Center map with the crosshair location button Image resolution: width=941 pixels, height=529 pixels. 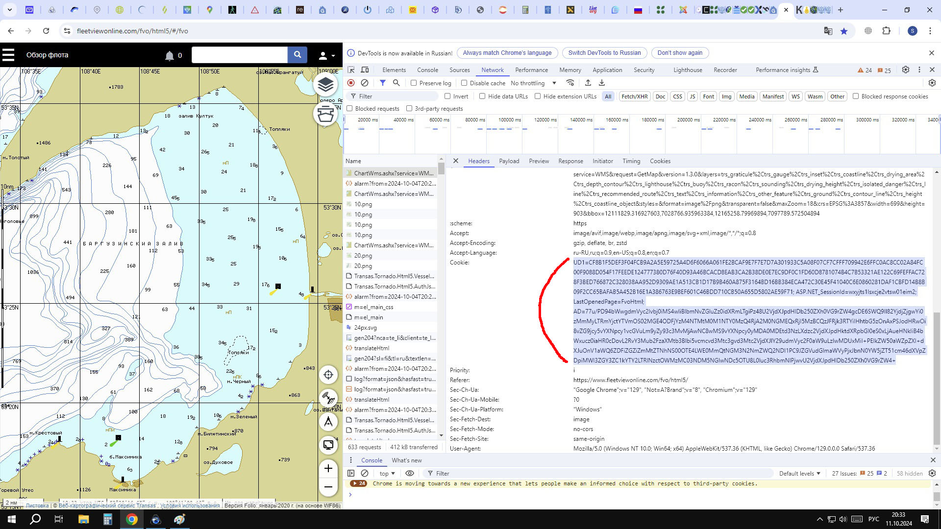point(328,375)
